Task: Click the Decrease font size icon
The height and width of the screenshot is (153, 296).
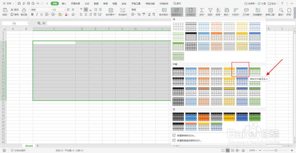Action: [x=73, y=10]
